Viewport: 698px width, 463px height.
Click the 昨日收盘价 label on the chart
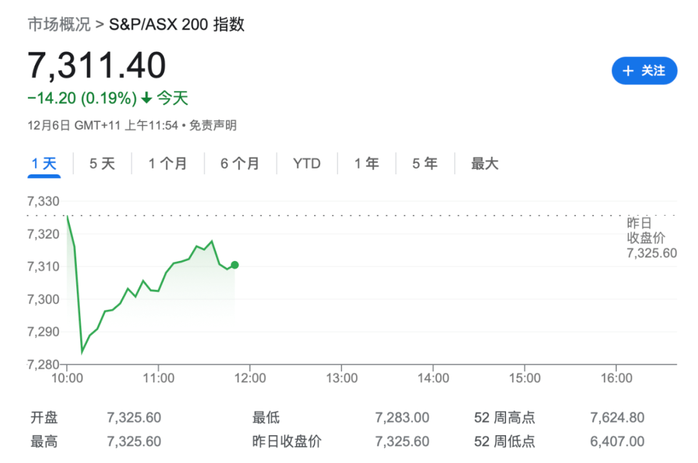coord(651,238)
